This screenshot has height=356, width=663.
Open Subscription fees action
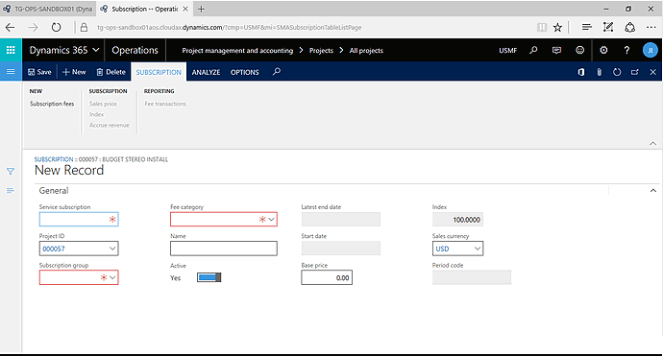click(x=52, y=104)
